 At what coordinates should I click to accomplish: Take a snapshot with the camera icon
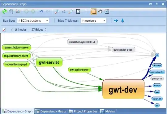pos(18,11)
